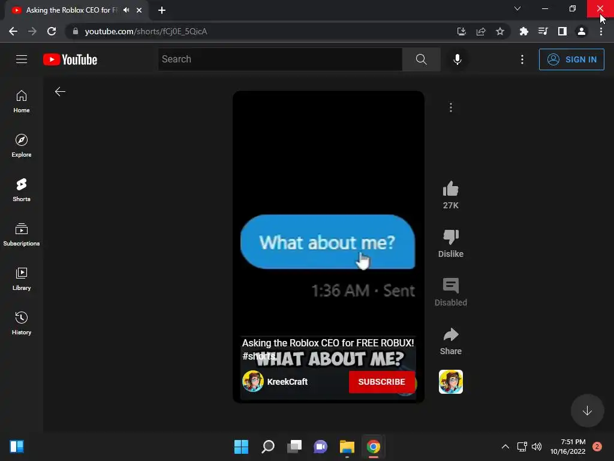Viewport: 614px width, 461px height.
Task: Show hidden tray icons chevron
Action: [x=505, y=447]
